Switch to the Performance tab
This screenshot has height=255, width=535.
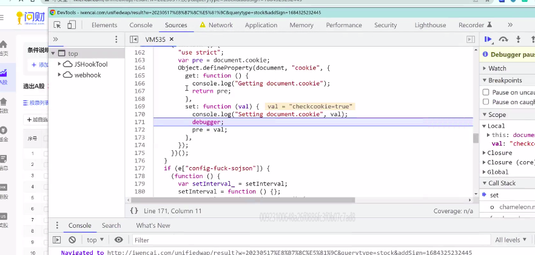pos(344,25)
